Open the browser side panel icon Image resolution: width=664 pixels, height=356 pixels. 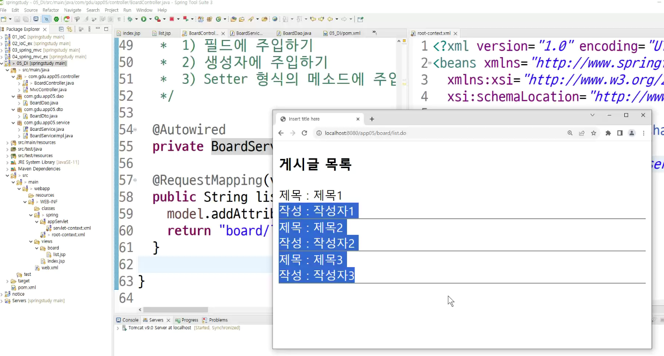tap(620, 133)
